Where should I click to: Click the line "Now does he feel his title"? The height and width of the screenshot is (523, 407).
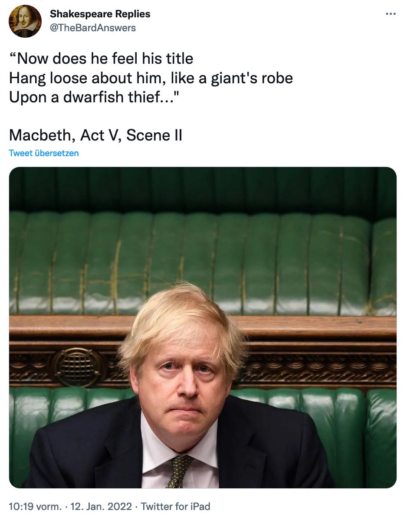(x=101, y=59)
